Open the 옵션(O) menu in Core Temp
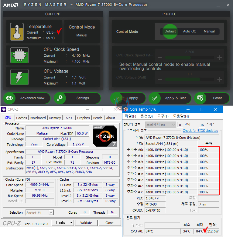233x237 pixels. [146, 116]
